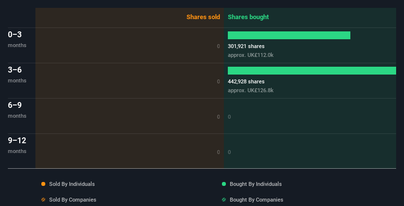Click shares bought zero in 9–12 months row
The width and height of the screenshot is (404, 206).
pyautogui.click(x=229, y=152)
